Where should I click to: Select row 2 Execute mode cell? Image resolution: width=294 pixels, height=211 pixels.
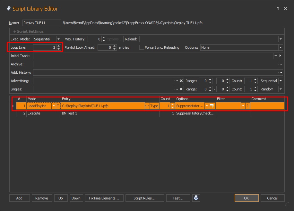tap(44, 113)
